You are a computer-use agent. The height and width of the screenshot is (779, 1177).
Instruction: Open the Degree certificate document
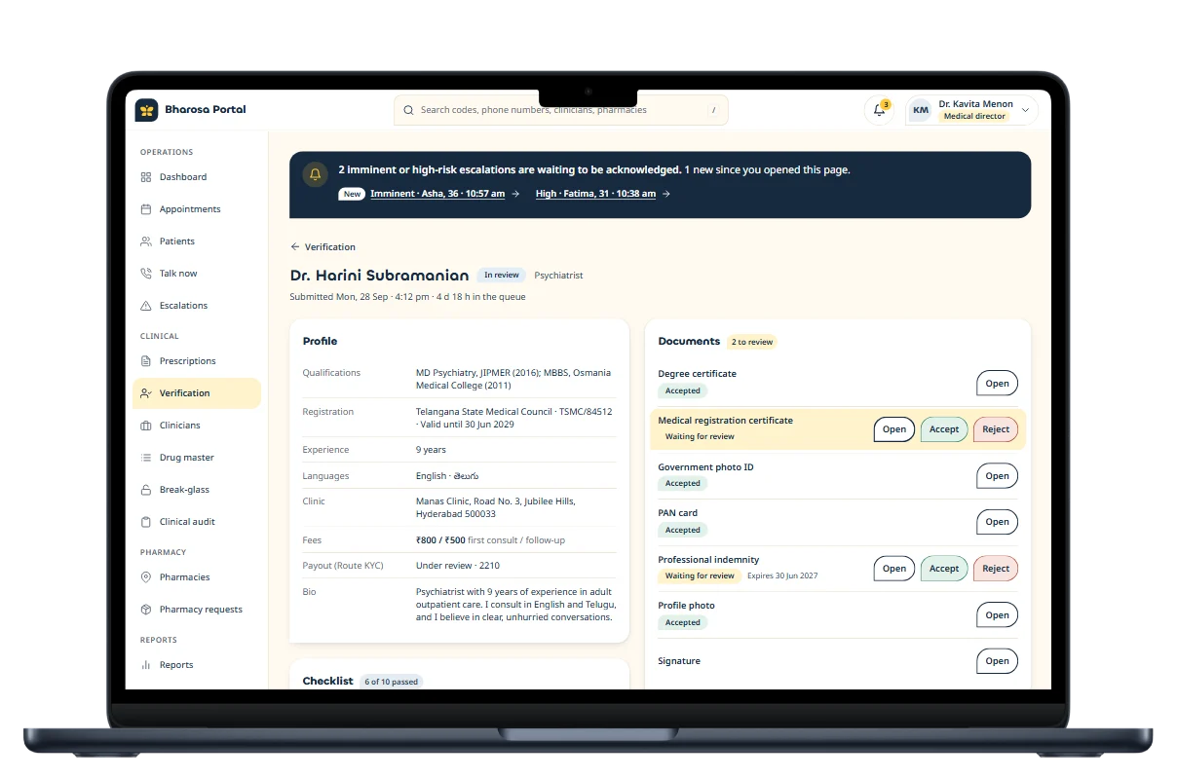[x=997, y=383]
